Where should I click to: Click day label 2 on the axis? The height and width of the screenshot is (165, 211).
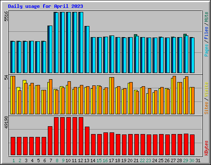coord(20,160)
